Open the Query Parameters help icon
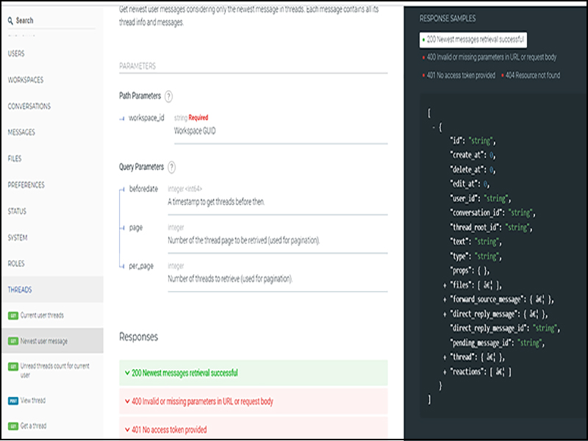Screen dimensions: 588x441 [x=171, y=168]
